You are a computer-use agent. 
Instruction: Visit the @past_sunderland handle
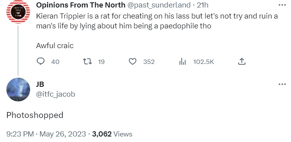(159, 5)
